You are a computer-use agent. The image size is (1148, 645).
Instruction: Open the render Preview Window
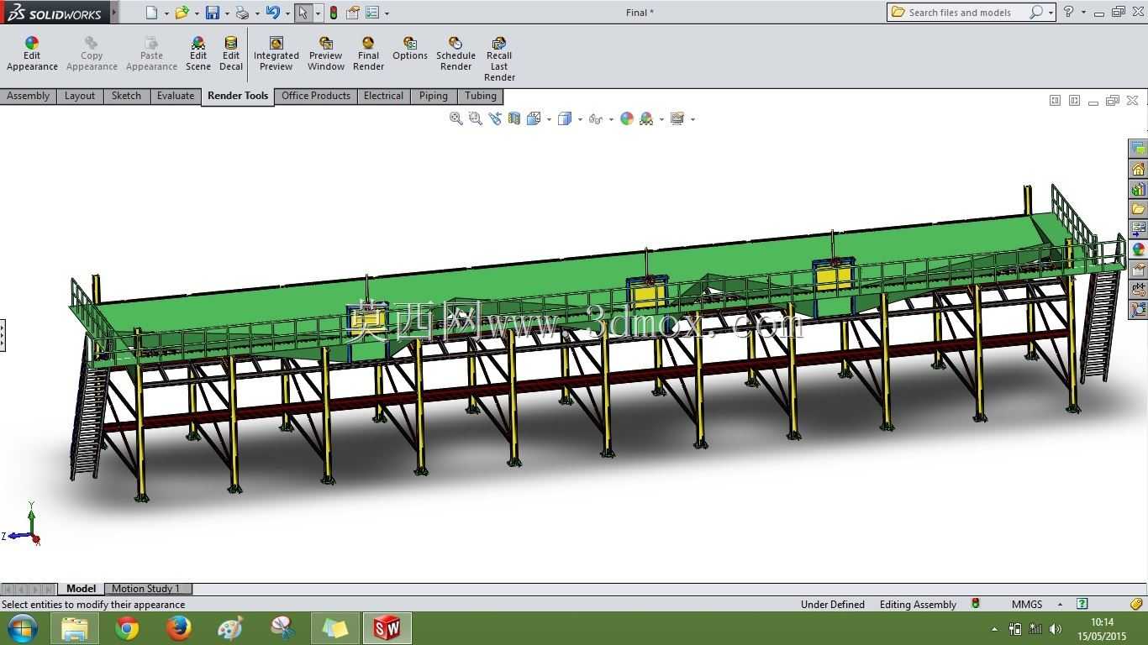pyautogui.click(x=325, y=54)
